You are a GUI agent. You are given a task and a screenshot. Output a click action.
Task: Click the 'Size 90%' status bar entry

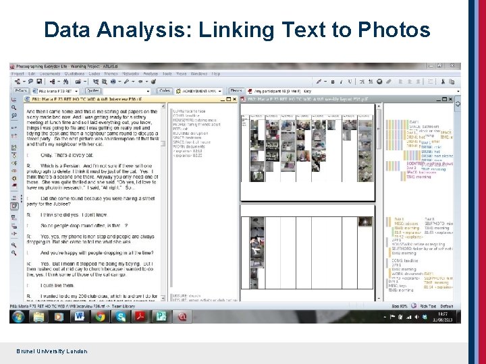400,306
